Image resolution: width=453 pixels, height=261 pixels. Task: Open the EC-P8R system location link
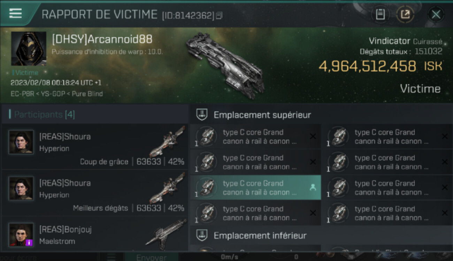[x=23, y=94]
